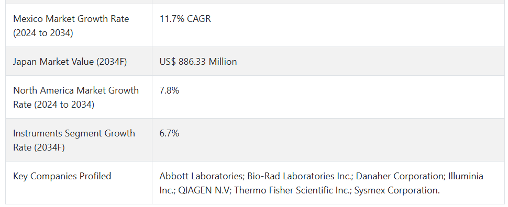The width and height of the screenshot is (508, 207).
Task: Select the US$ 886.33 Million value
Action: (x=198, y=62)
